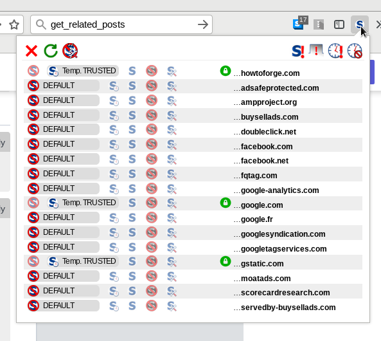Screen dimensions: 381x341
Task: Toggle the green lock for gstatic.com
Action: [x=226, y=261]
